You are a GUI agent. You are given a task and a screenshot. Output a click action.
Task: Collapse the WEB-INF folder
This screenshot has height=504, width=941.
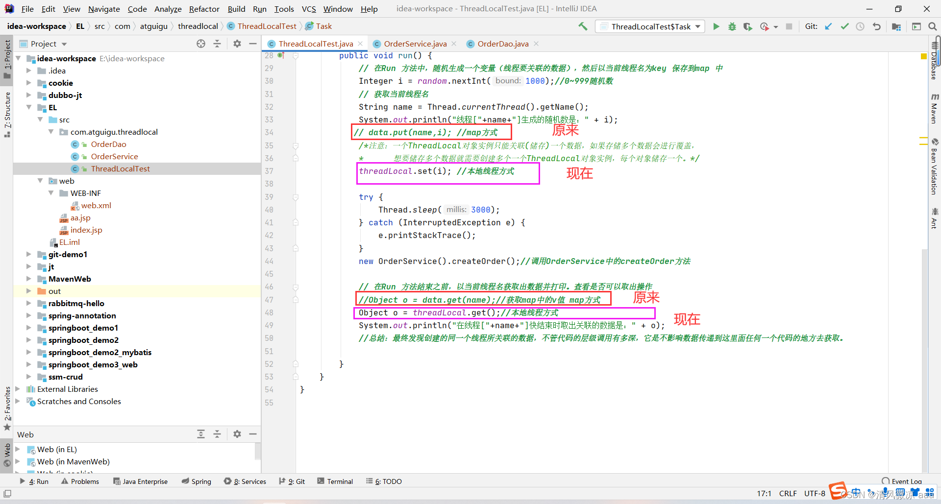[x=51, y=193]
